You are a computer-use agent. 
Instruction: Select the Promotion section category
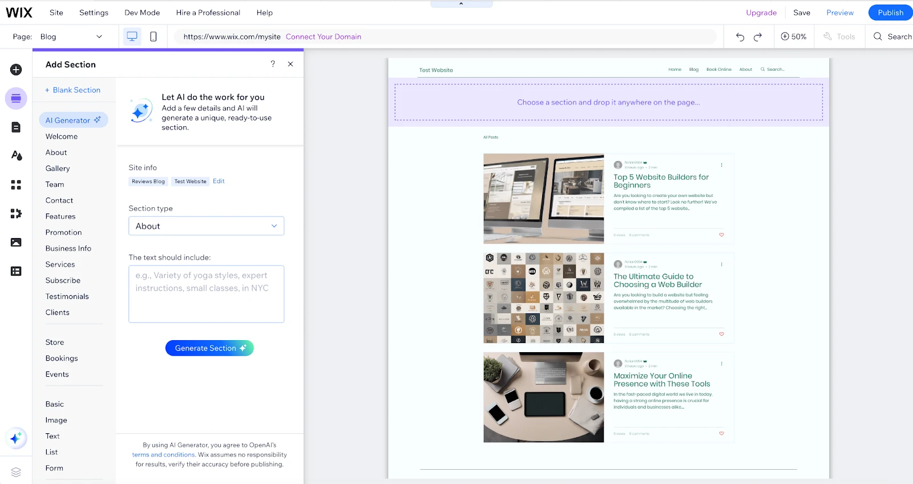point(64,232)
